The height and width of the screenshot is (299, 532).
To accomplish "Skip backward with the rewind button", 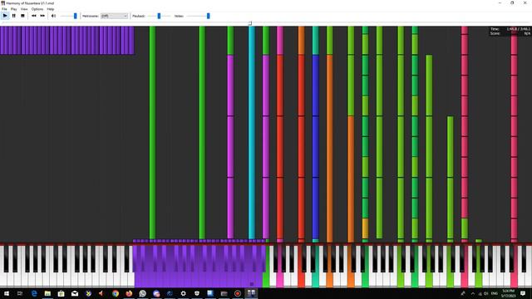I will click(x=34, y=16).
